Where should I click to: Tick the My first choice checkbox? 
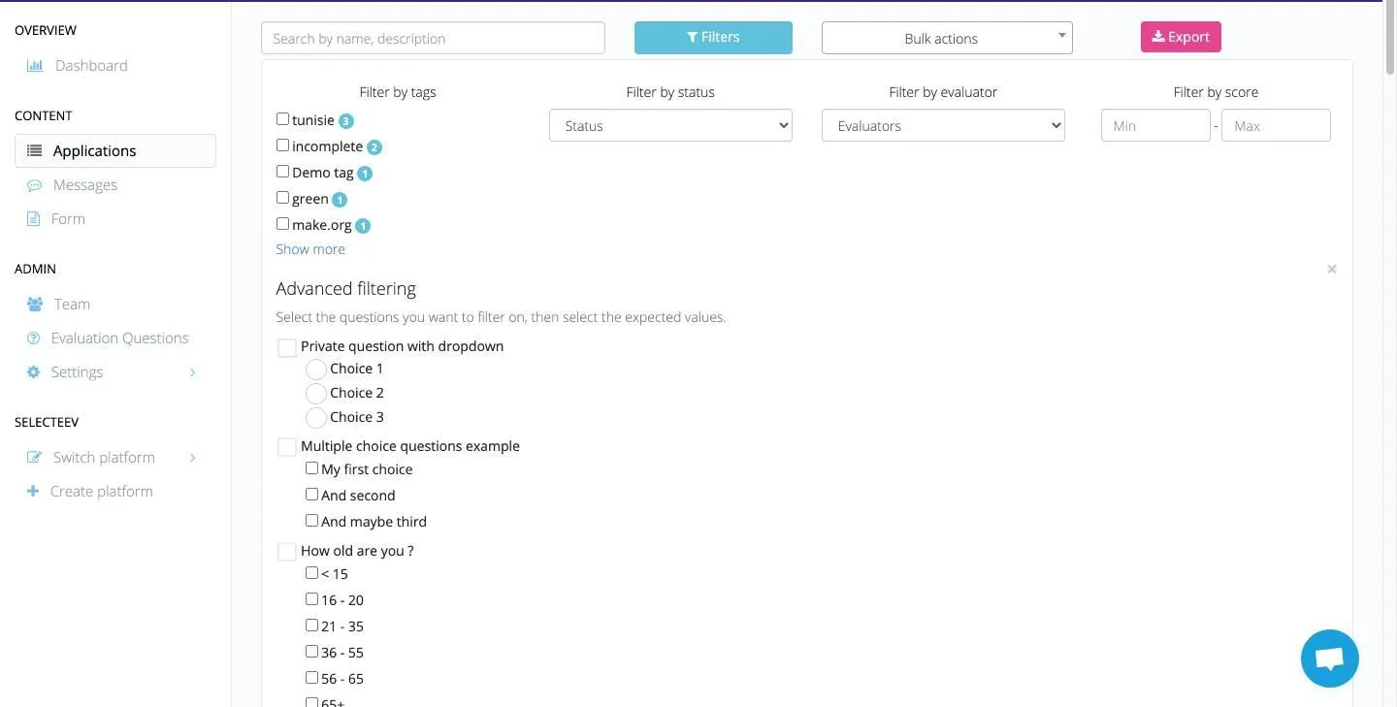311,468
